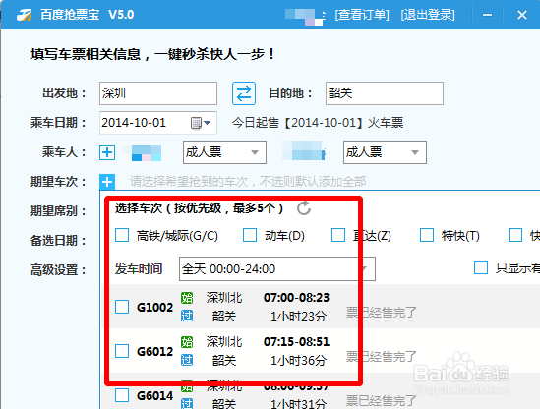This screenshot has width=540, height=409.
Task: Click the 退出登录 logout link
Action: point(428,15)
